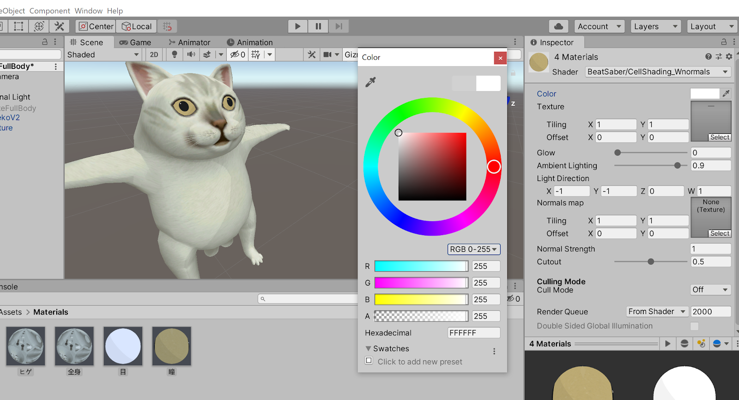
Task: Select the Transform gizmo tool
Action: (39, 26)
